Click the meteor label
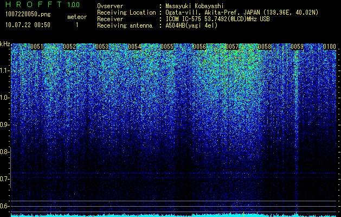341x217 pixels. coord(77,17)
